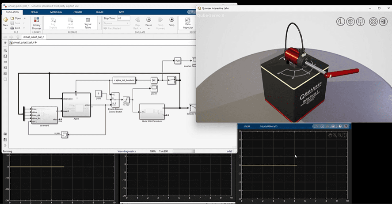This screenshot has width=392, height=204.
Task: Open the MODELING ribbon tab
Action: coord(56,12)
